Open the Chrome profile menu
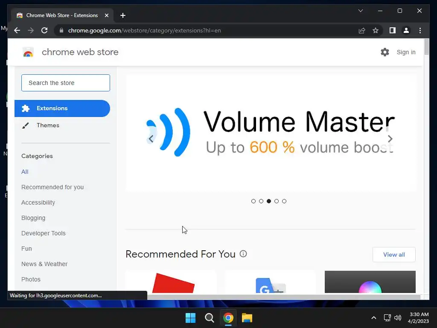 [x=406, y=30]
